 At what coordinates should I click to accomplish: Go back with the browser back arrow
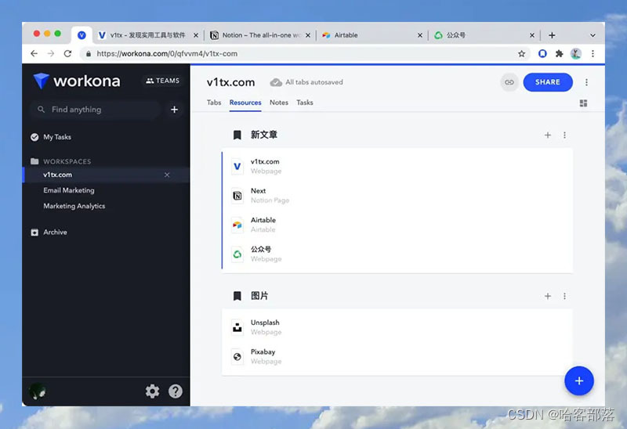coord(34,53)
